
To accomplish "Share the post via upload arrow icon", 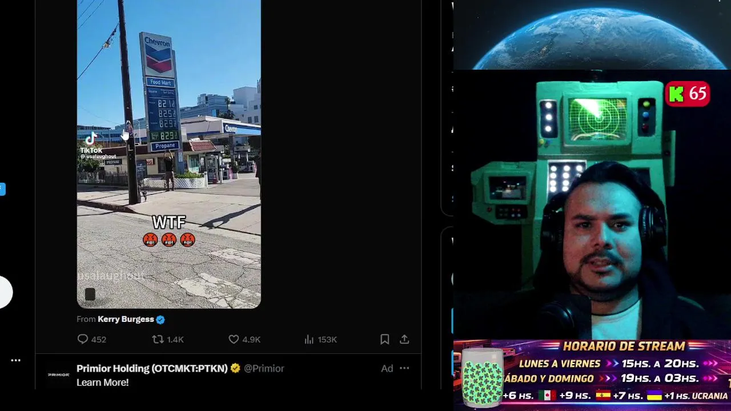I will [x=404, y=339].
